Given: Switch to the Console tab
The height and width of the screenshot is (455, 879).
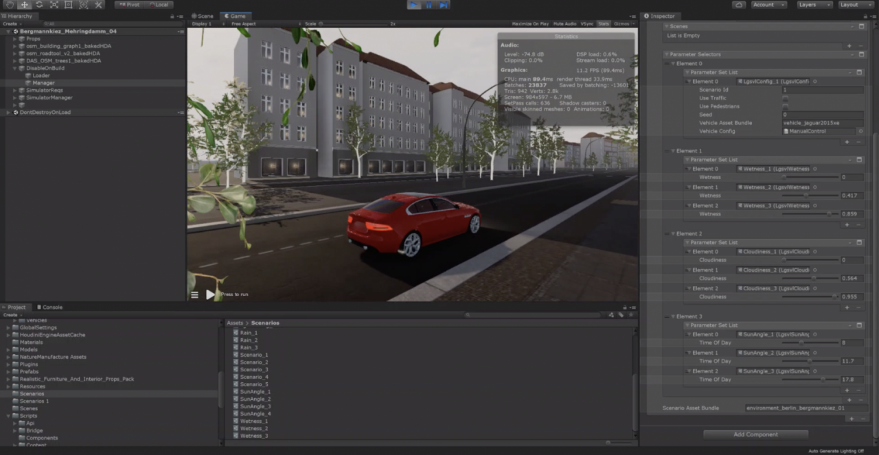Looking at the screenshot, I should coord(49,307).
